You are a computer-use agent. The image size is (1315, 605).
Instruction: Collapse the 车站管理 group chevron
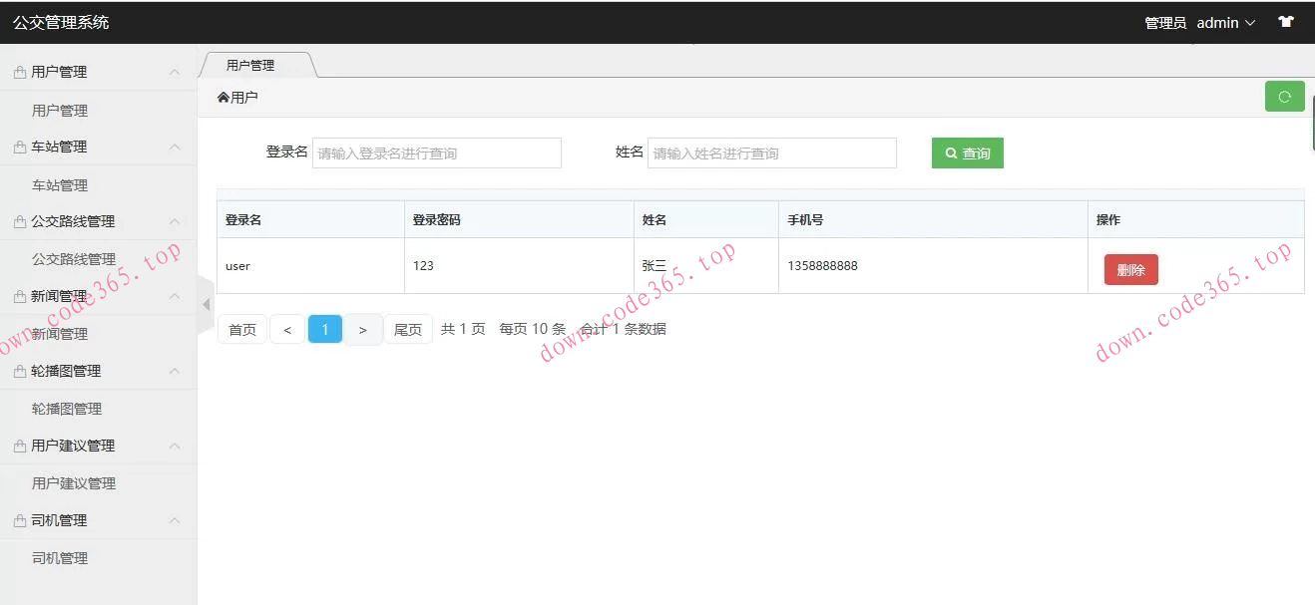(x=175, y=147)
